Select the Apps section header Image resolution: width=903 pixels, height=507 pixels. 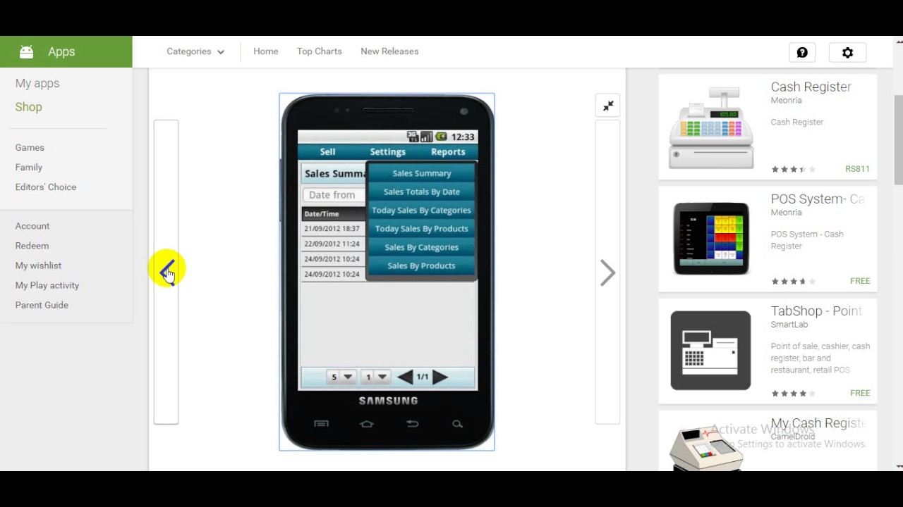(x=66, y=51)
